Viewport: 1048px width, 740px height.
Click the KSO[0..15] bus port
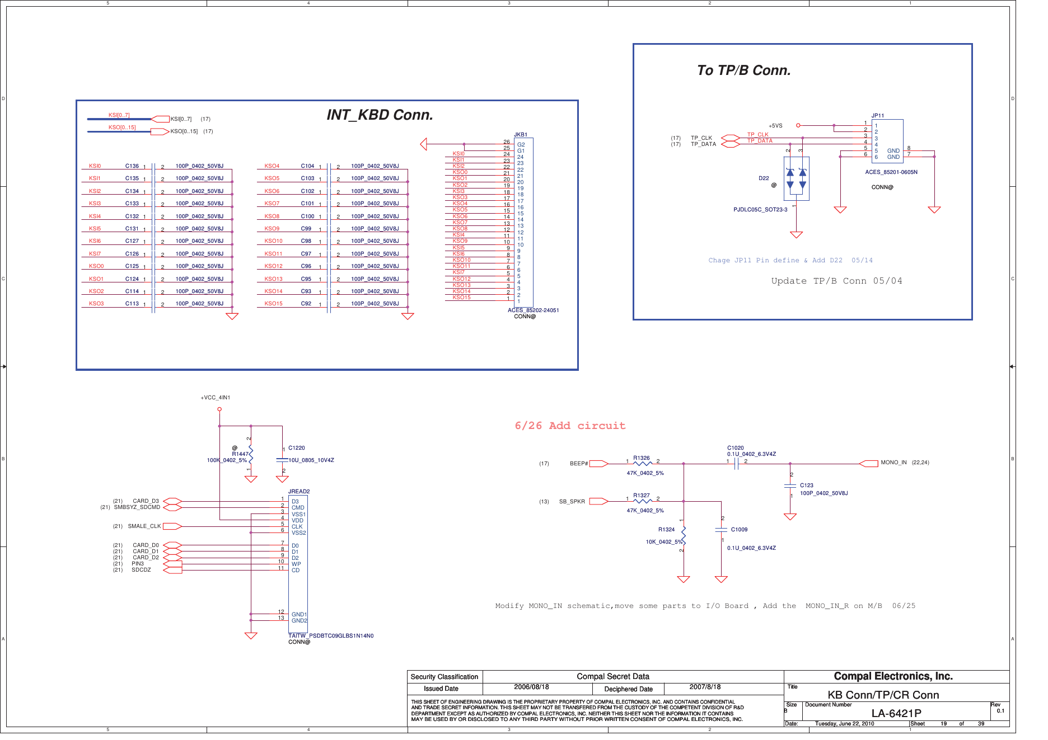pyautogui.click(x=161, y=131)
